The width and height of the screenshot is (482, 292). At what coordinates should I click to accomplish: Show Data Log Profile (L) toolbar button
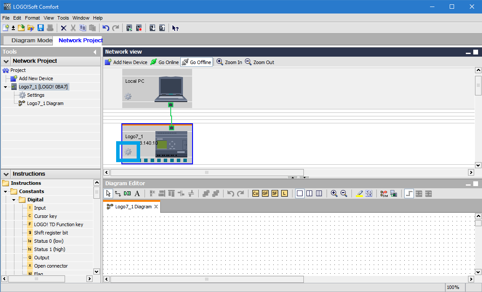click(284, 194)
